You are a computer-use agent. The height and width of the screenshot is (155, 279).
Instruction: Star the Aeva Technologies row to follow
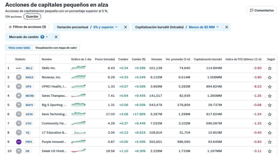(x=270, y=114)
